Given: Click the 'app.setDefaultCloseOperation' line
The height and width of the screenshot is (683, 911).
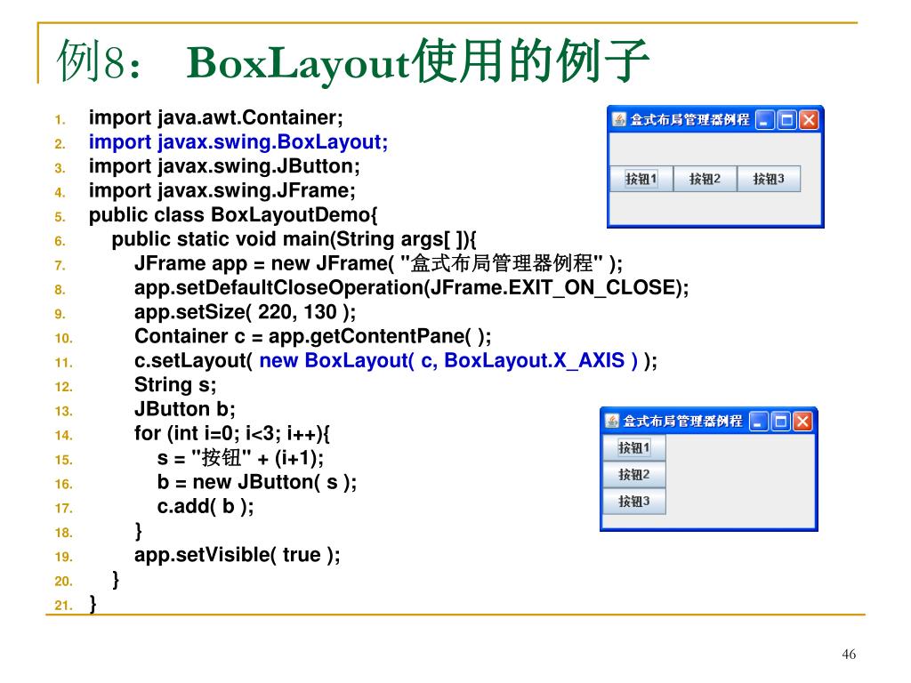Looking at the screenshot, I should [411, 288].
